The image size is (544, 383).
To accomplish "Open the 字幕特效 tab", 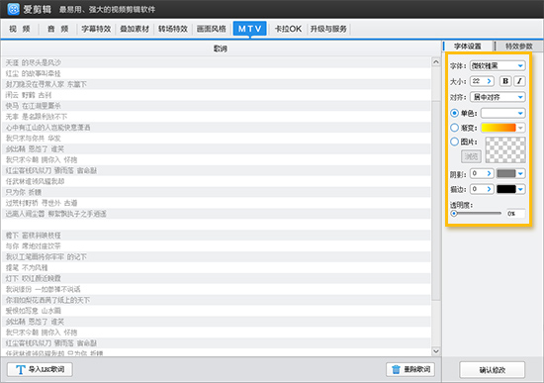I will (x=96, y=29).
